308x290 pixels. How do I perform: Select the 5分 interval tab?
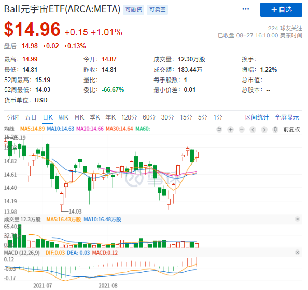click(202, 117)
